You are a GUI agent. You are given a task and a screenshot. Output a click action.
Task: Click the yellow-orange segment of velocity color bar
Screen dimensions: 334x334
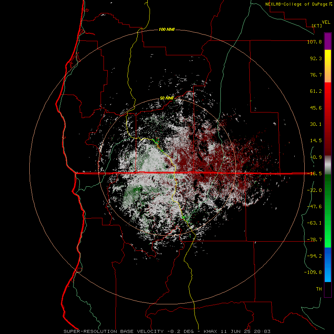click(x=328, y=66)
